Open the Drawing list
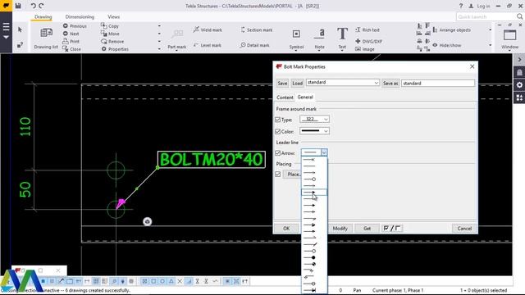 coord(46,38)
